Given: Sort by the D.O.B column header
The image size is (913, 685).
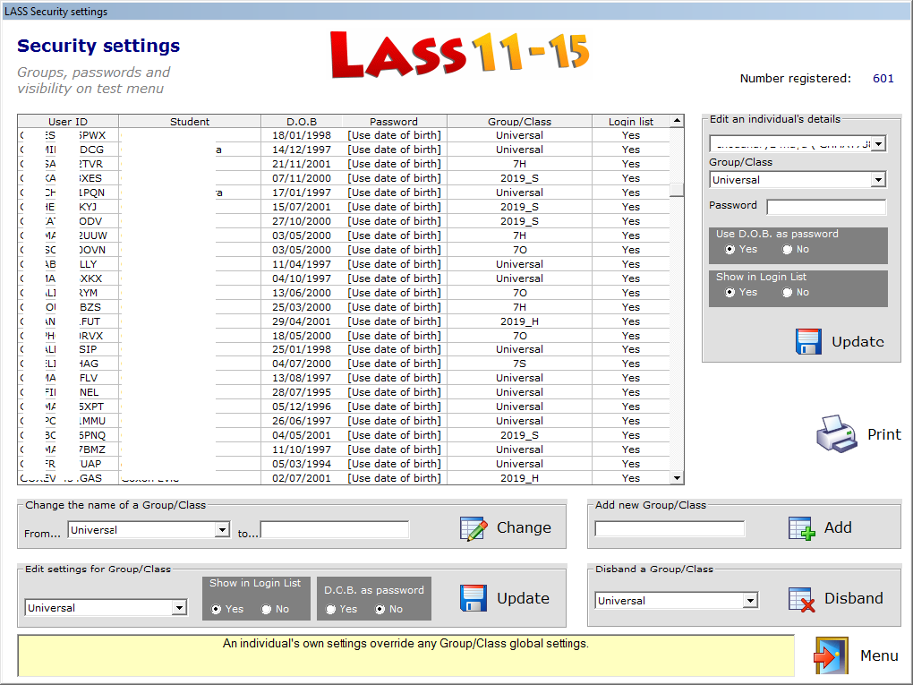Looking at the screenshot, I should coord(302,121).
